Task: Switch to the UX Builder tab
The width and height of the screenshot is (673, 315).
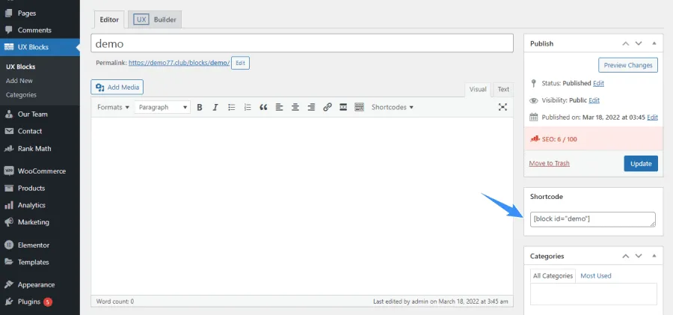Action: 156,19
